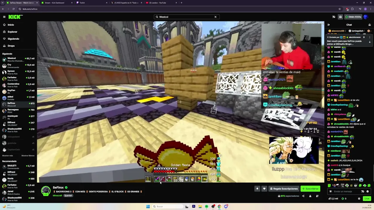The width and height of the screenshot is (374, 210).
Task: Click Obtén KICKs button
Action: coord(353,17)
